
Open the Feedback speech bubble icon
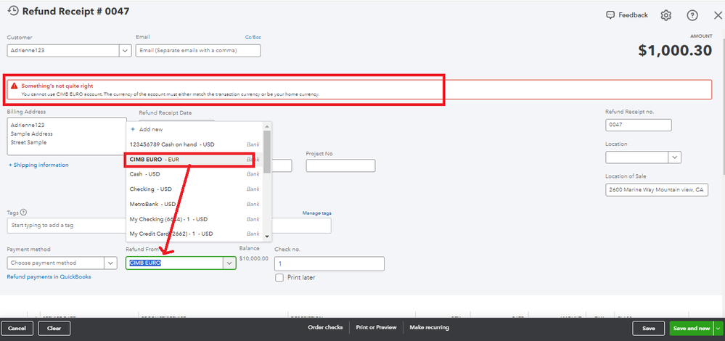[610, 15]
